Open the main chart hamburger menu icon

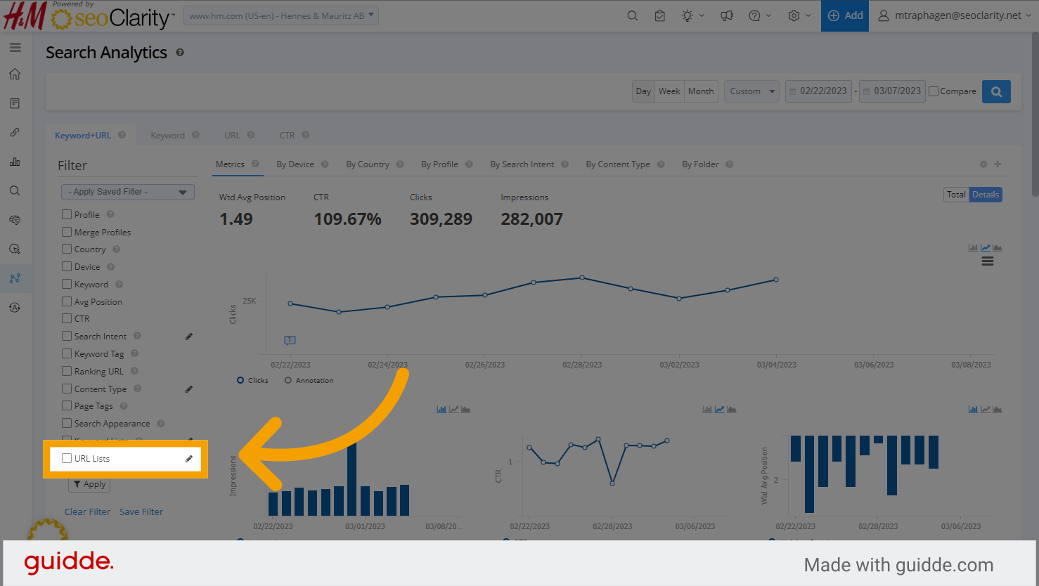[x=988, y=261]
